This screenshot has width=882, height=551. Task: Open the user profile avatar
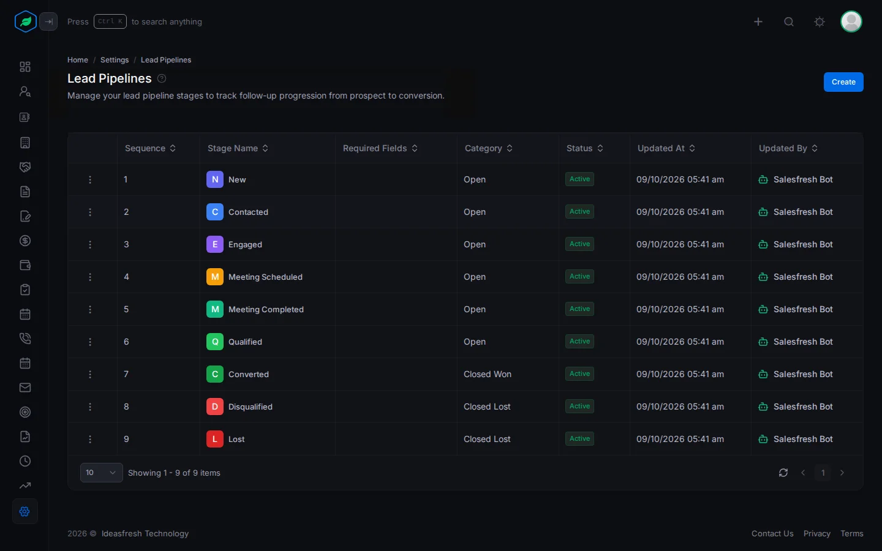point(851,21)
